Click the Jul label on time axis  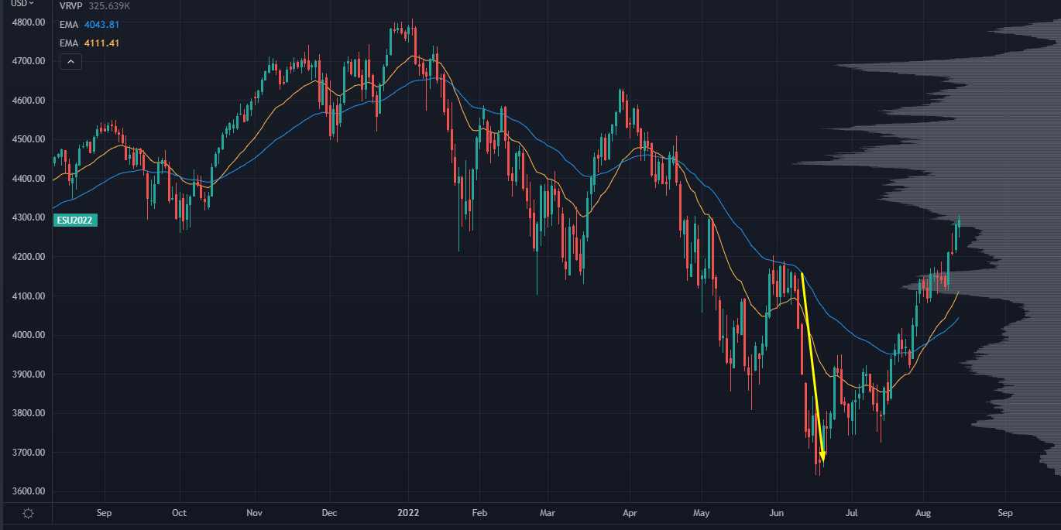852,513
